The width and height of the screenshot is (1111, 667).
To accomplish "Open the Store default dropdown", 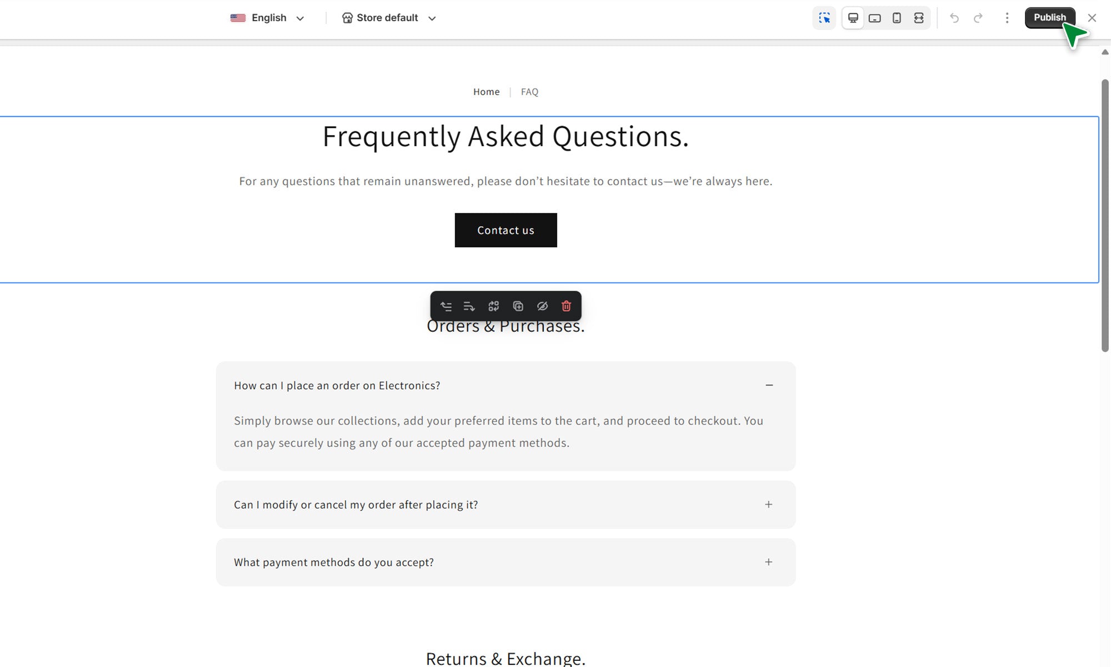I will [x=389, y=18].
